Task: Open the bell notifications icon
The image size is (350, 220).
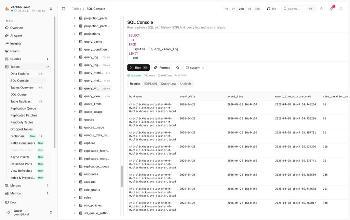Action: click(341, 9)
